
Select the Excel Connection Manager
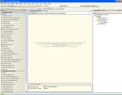pos(50,87)
